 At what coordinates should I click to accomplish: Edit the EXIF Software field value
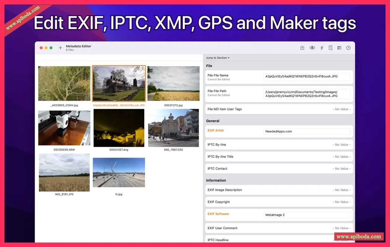coord(307,215)
